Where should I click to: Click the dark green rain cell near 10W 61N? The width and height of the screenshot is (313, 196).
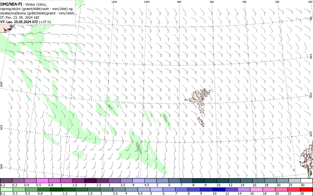point(139,148)
